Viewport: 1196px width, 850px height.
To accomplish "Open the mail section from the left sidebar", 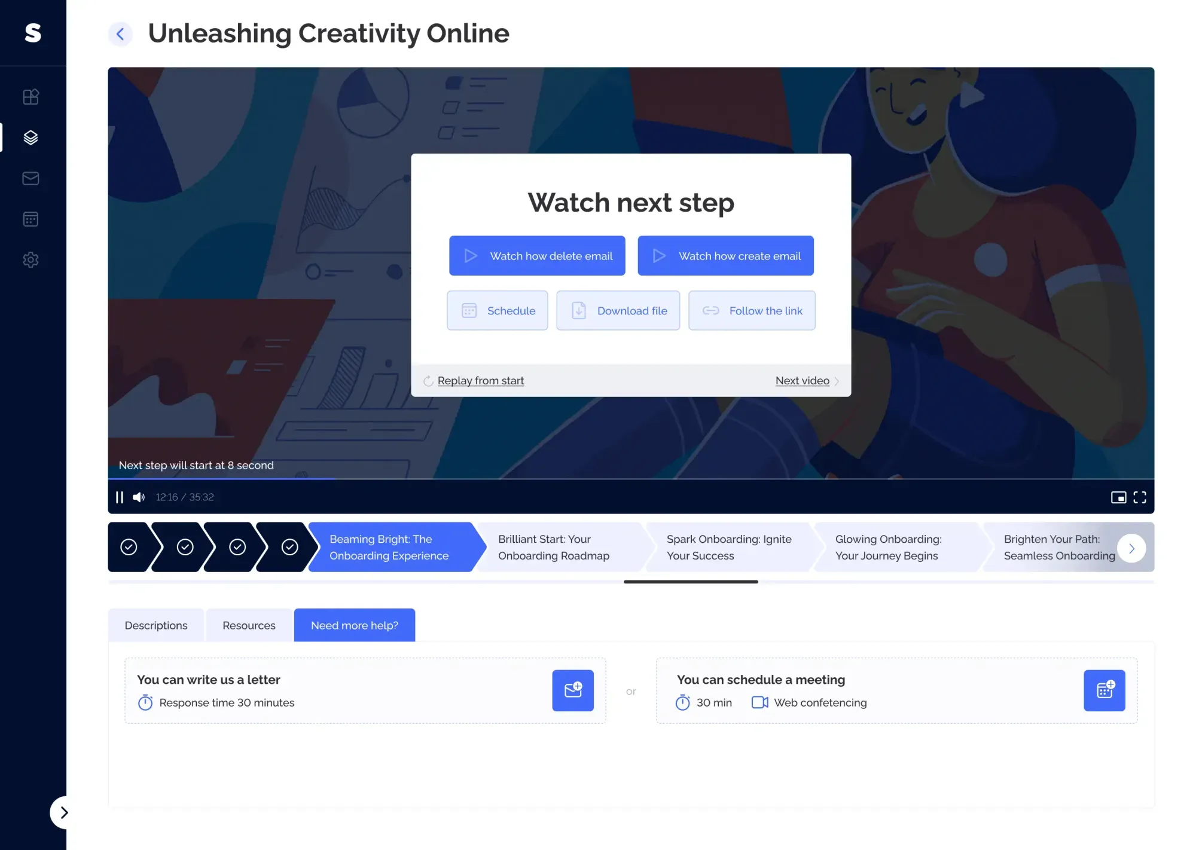I will (x=30, y=178).
